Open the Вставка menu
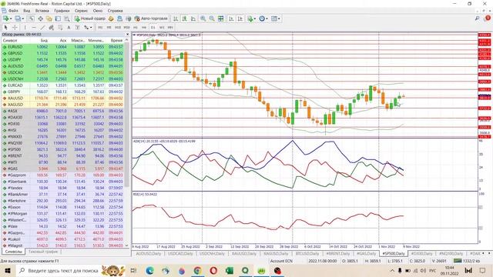 pyautogui.click(x=42, y=10)
